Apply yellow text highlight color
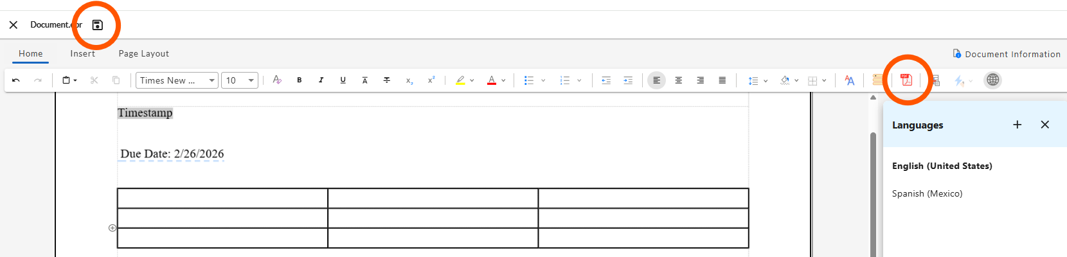The image size is (1067, 257). click(460, 80)
